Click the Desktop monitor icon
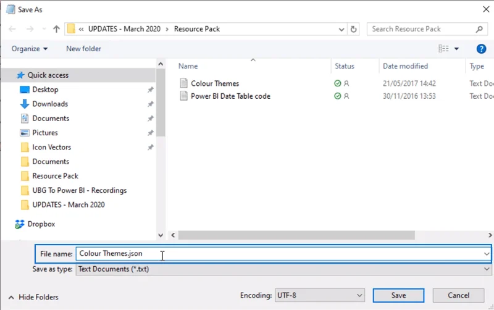The width and height of the screenshot is (494, 310). (x=24, y=90)
